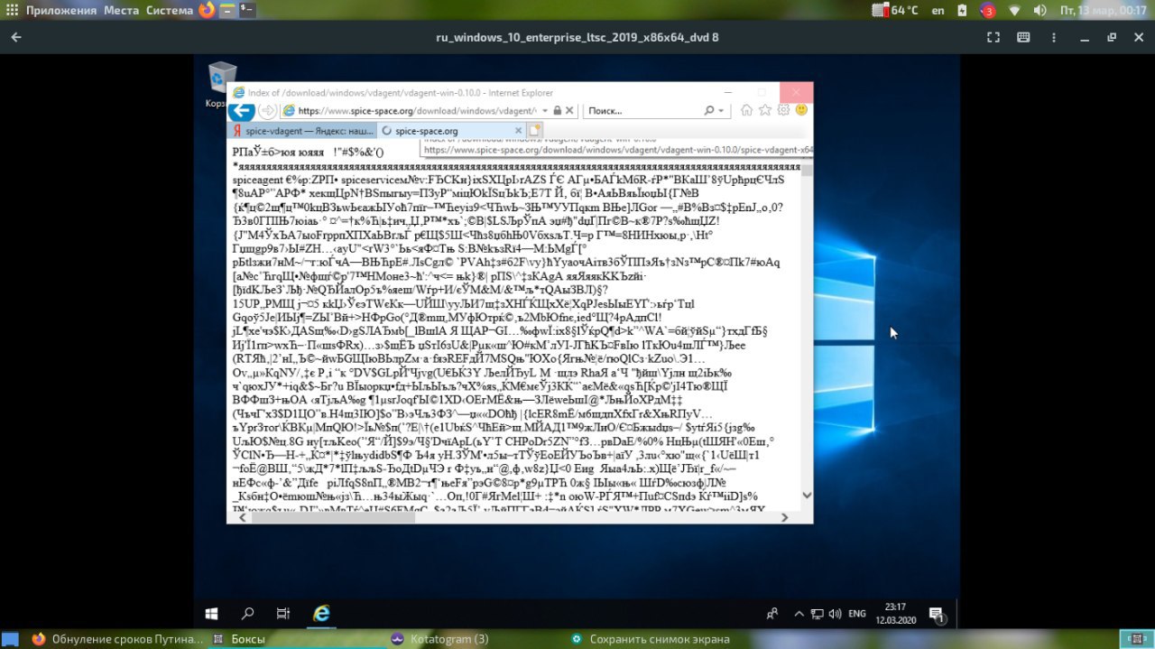Screen dimensions: 1155x649
Task: Click the battery charging indicator
Action: tap(963, 11)
